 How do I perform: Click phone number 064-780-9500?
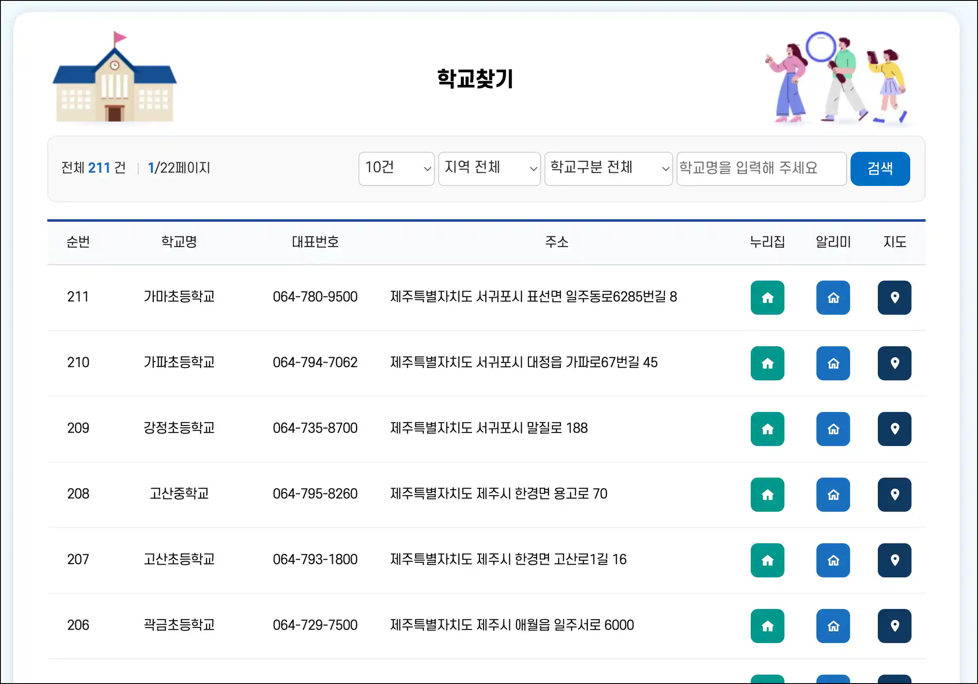(315, 296)
